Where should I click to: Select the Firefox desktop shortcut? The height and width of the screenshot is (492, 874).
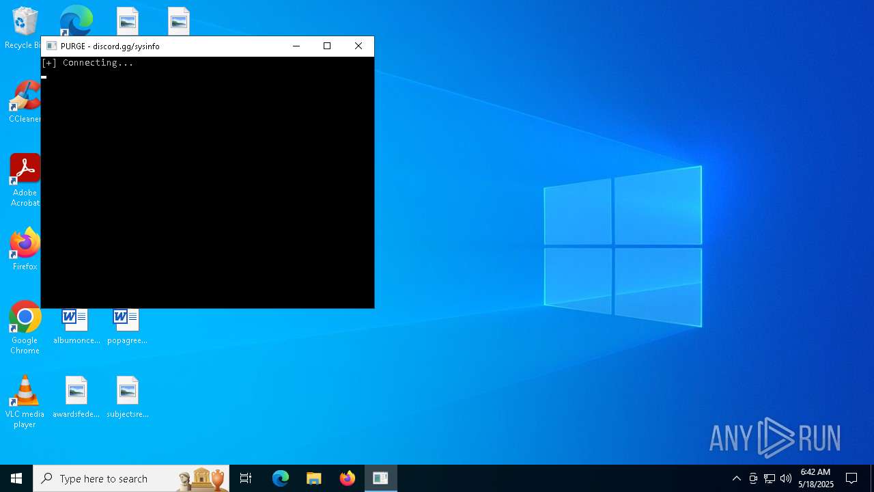25,249
